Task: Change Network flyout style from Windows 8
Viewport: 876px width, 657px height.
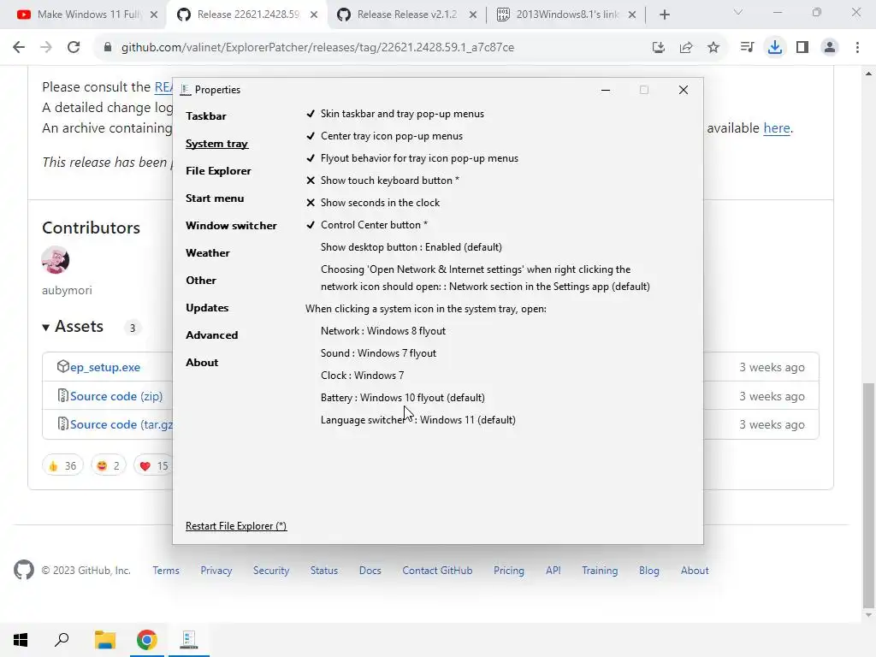Action: (x=383, y=331)
